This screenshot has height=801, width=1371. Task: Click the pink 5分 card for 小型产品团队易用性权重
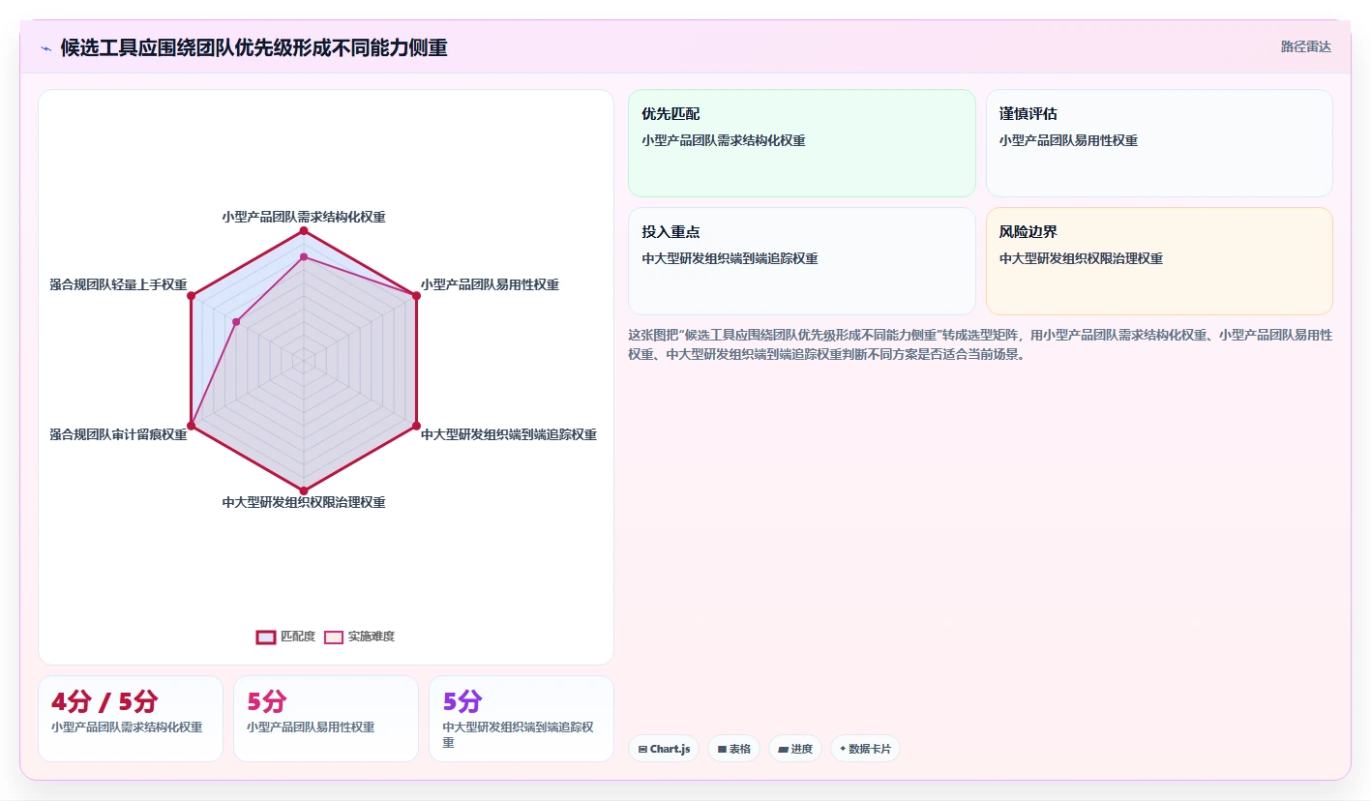pos(326,719)
